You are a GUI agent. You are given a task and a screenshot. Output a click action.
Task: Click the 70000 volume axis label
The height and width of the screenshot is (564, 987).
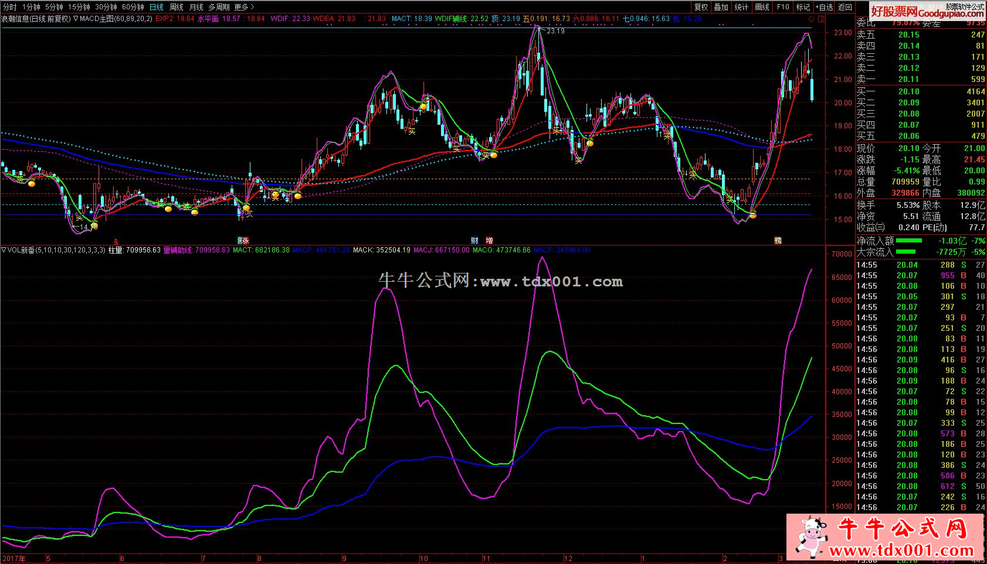(842, 254)
